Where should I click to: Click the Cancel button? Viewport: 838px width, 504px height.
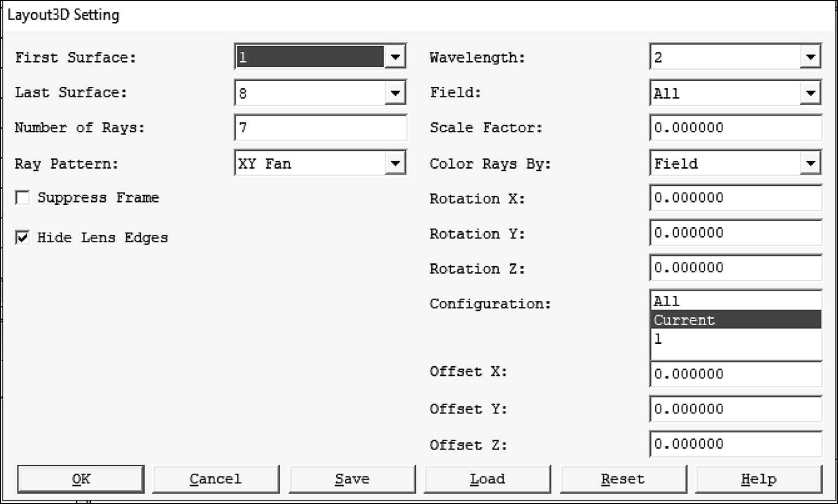[216, 479]
